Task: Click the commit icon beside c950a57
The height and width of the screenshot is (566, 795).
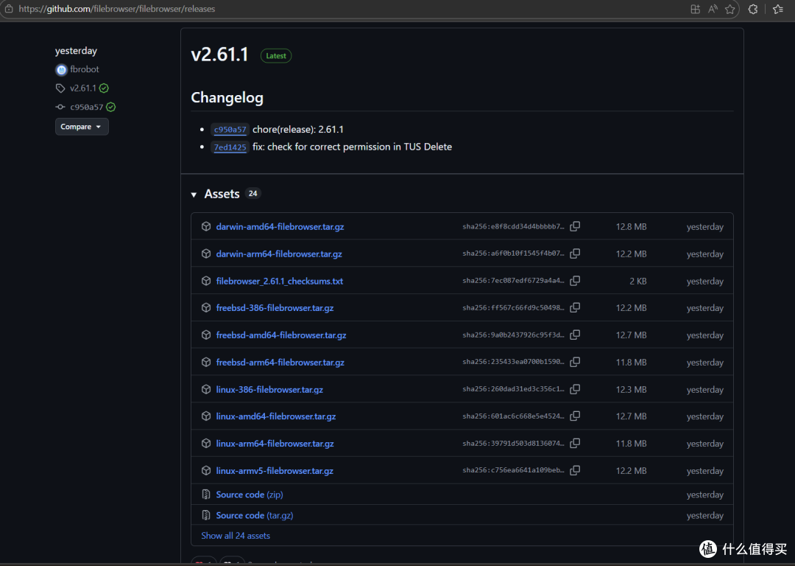Action: point(60,107)
